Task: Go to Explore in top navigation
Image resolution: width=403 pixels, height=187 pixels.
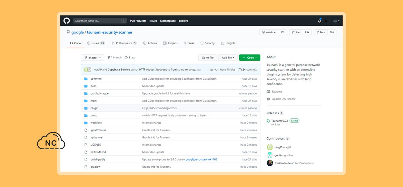Action: point(183,21)
